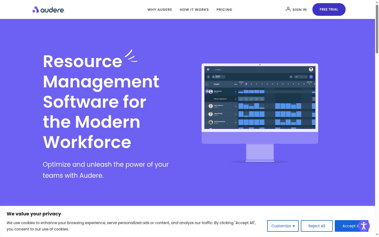
Task: Click the "Optimize and unleash the power" tagline
Action: coord(106,170)
